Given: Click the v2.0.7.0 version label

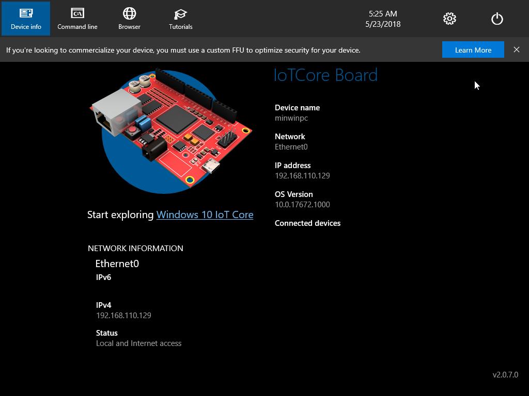Looking at the screenshot, I should pos(505,375).
